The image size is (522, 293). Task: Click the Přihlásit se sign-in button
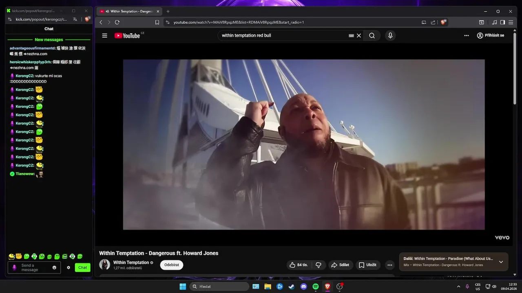(x=491, y=35)
